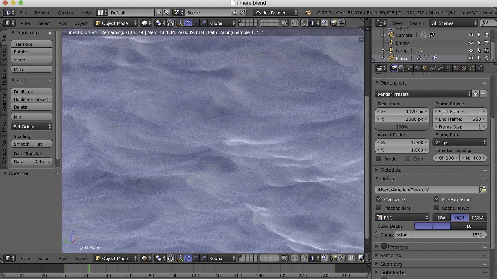The image size is (497, 279).
Task: Open the Particles properties tab
Action: 472,68
